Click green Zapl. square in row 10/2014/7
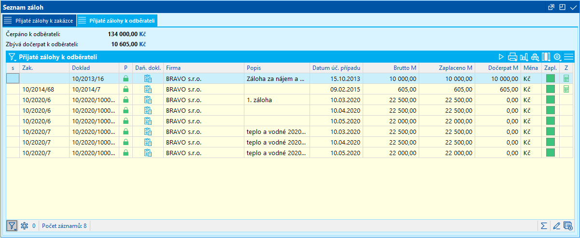Image resolution: width=580 pixels, height=238 pixels. point(551,89)
